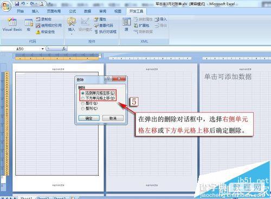Open 宏安全性 (Macro Security) settings

46,32
